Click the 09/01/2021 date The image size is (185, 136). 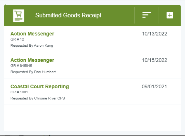(154, 86)
